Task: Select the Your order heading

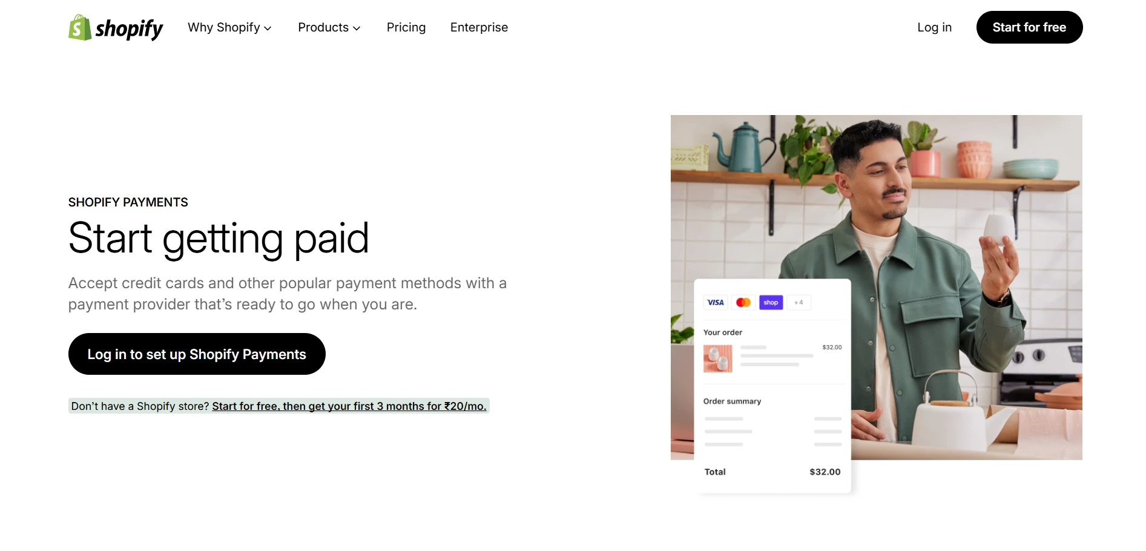Action: point(722,332)
